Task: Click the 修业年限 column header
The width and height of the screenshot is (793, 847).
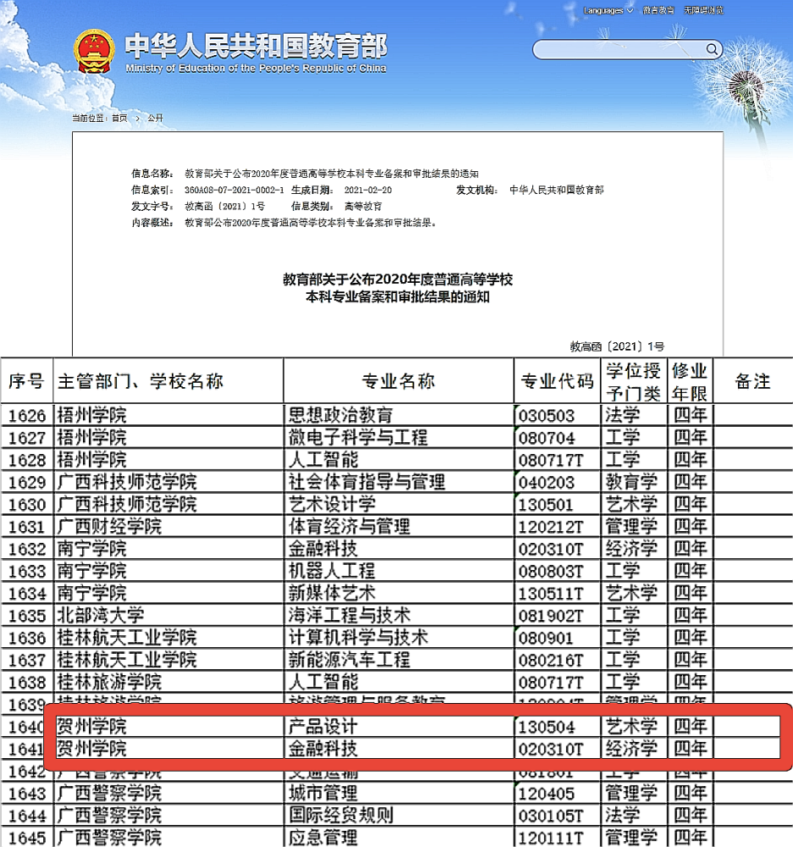Action: click(x=690, y=381)
